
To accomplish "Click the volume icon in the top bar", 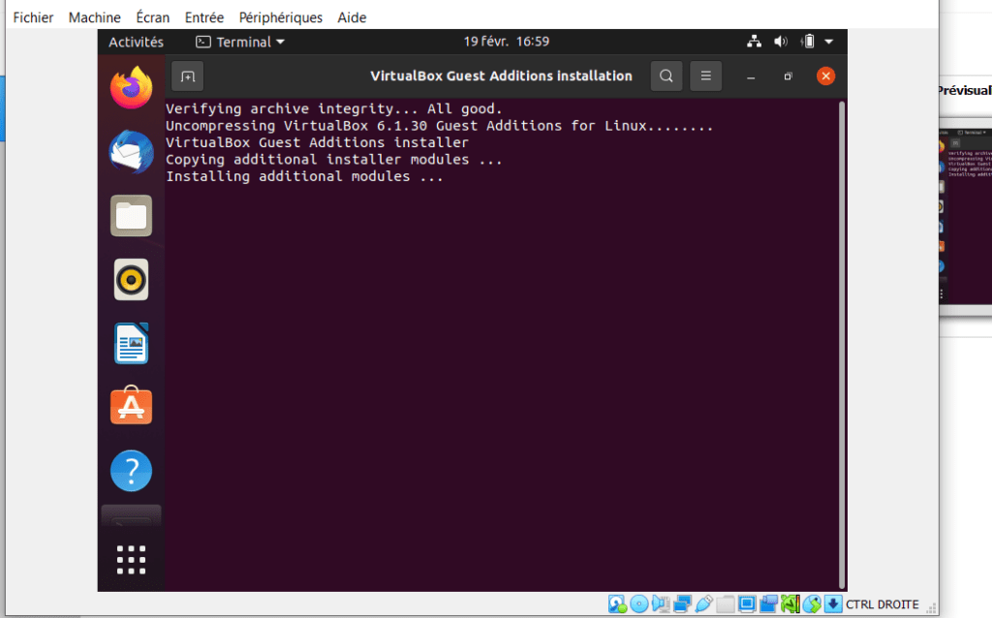I will 781,42.
